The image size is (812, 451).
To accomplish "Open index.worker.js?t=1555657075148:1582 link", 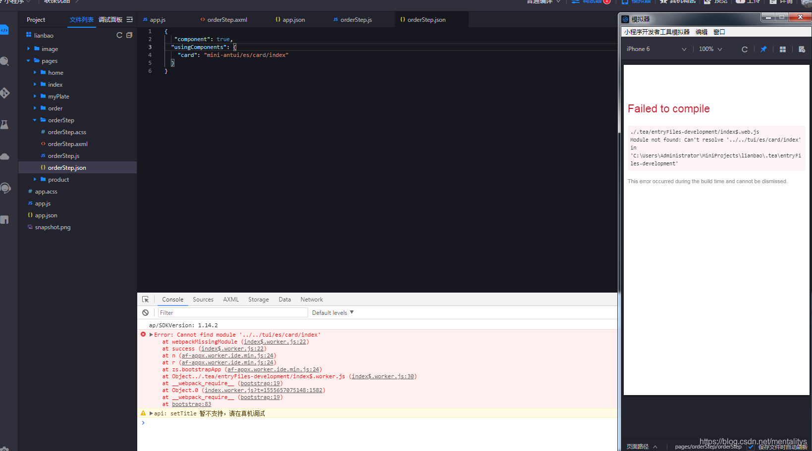I will click(x=264, y=390).
